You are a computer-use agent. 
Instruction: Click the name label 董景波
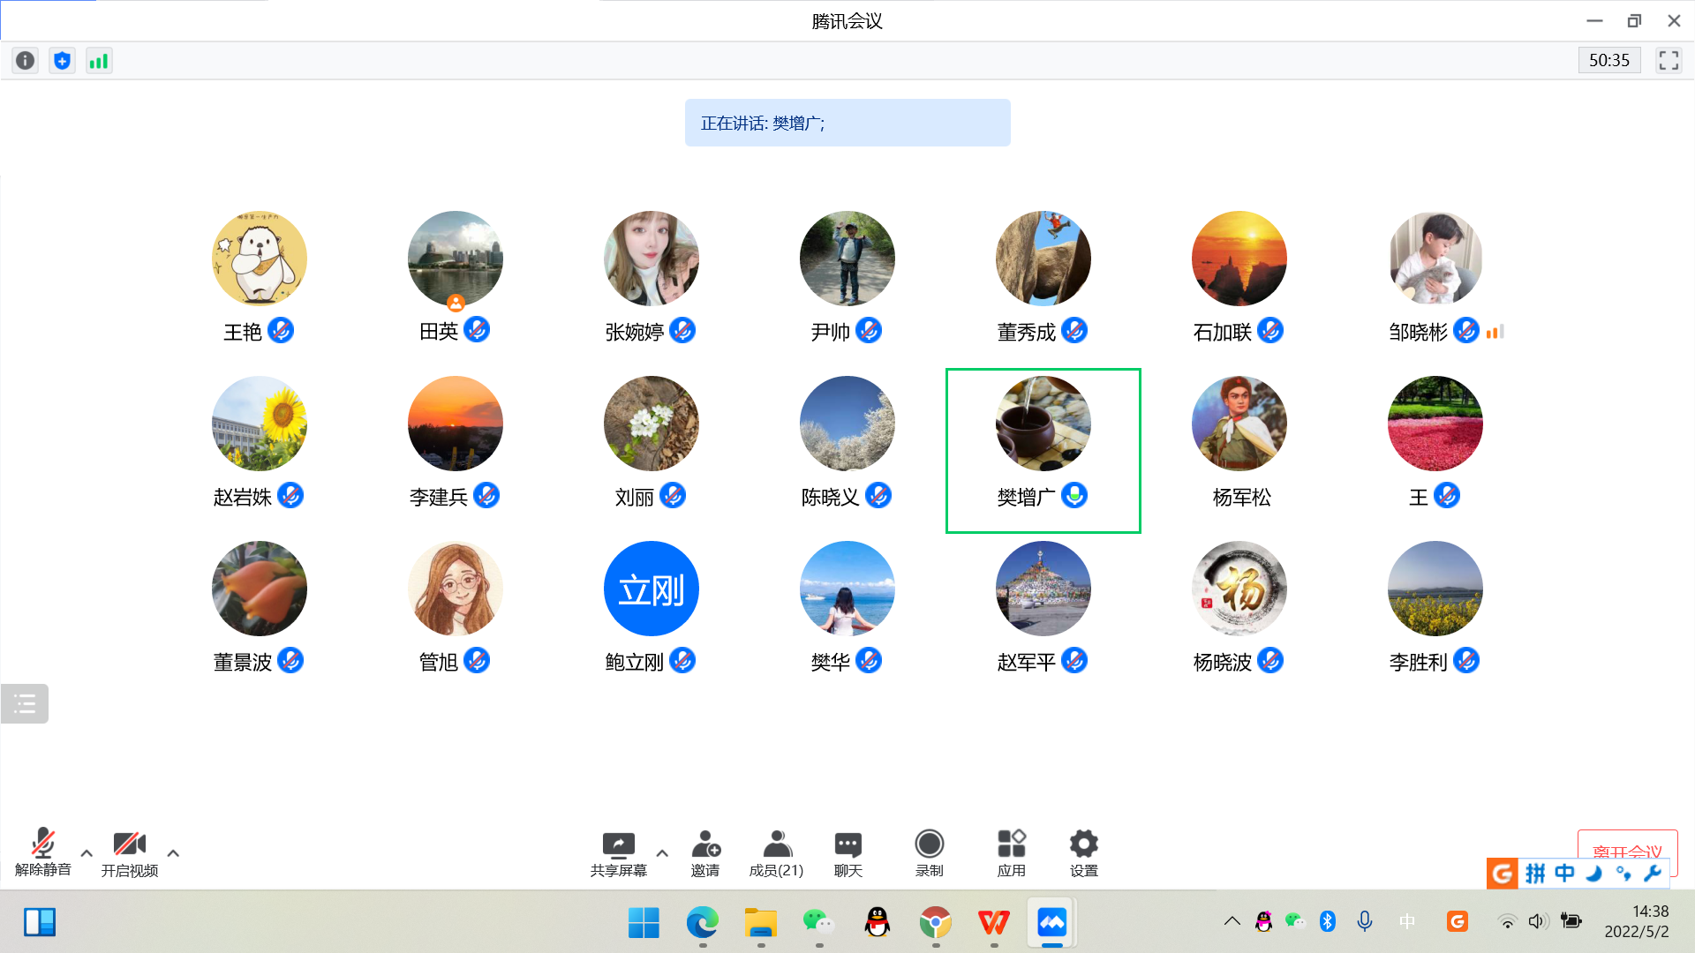pyautogui.click(x=243, y=663)
